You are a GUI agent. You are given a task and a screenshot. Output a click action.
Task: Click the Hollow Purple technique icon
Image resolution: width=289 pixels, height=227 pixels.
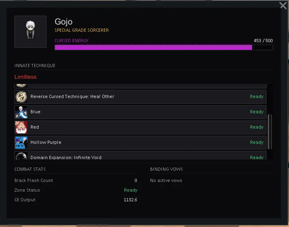21,143
